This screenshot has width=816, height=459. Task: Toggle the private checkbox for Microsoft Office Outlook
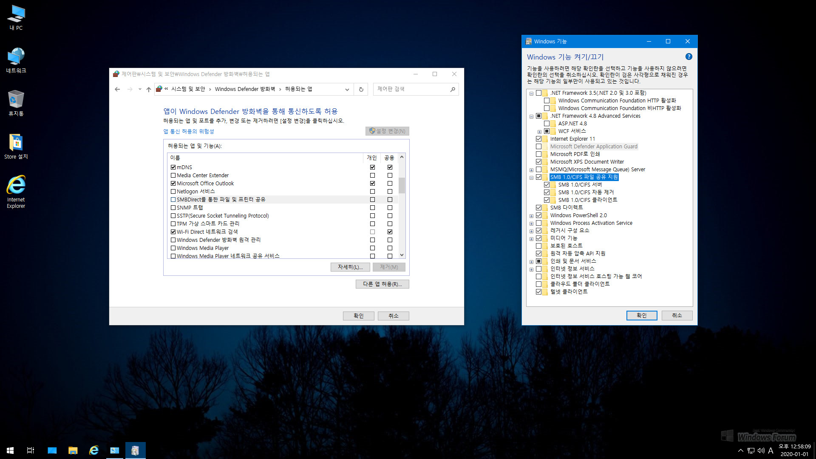[372, 184]
